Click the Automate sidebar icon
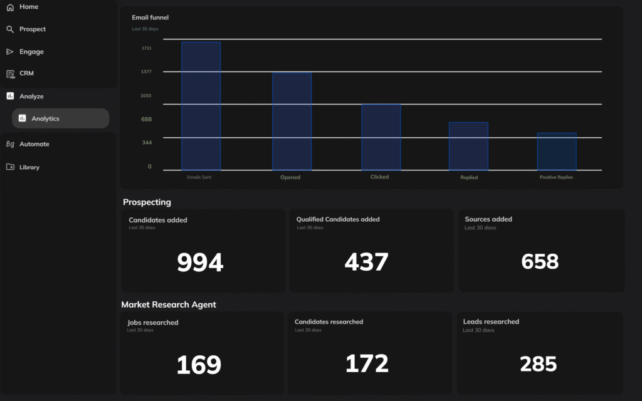This screenshot has height=401, width=642. click(x=10, y=144)
